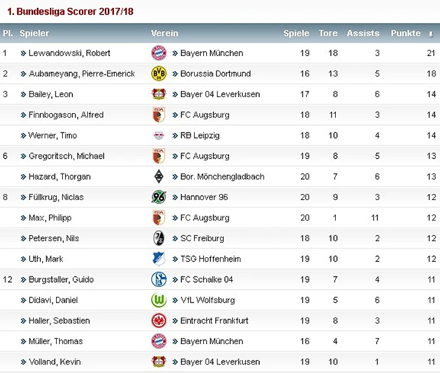Screen dimensions: 440x373
Task: Open player link Lewandowski, Robert
Action: pos(69,53)
